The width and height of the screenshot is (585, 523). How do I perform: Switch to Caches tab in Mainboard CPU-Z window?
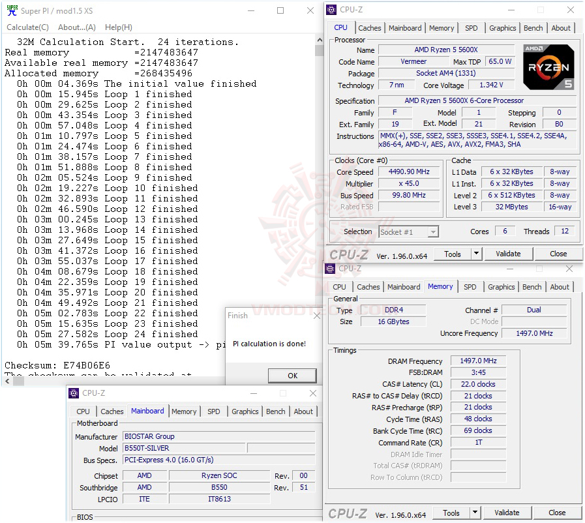point(112,411)
